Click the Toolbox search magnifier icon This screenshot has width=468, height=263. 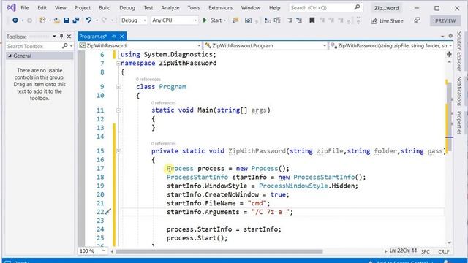click(65, 46)
